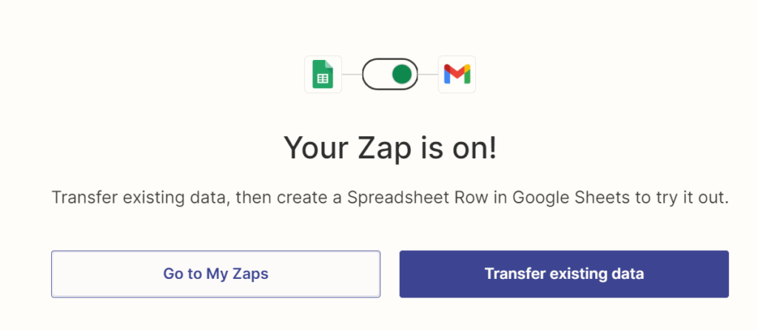Click the "Your Zap is on!" heading
The height and width of the screenshot is (330, 758).
coord(390,148)
